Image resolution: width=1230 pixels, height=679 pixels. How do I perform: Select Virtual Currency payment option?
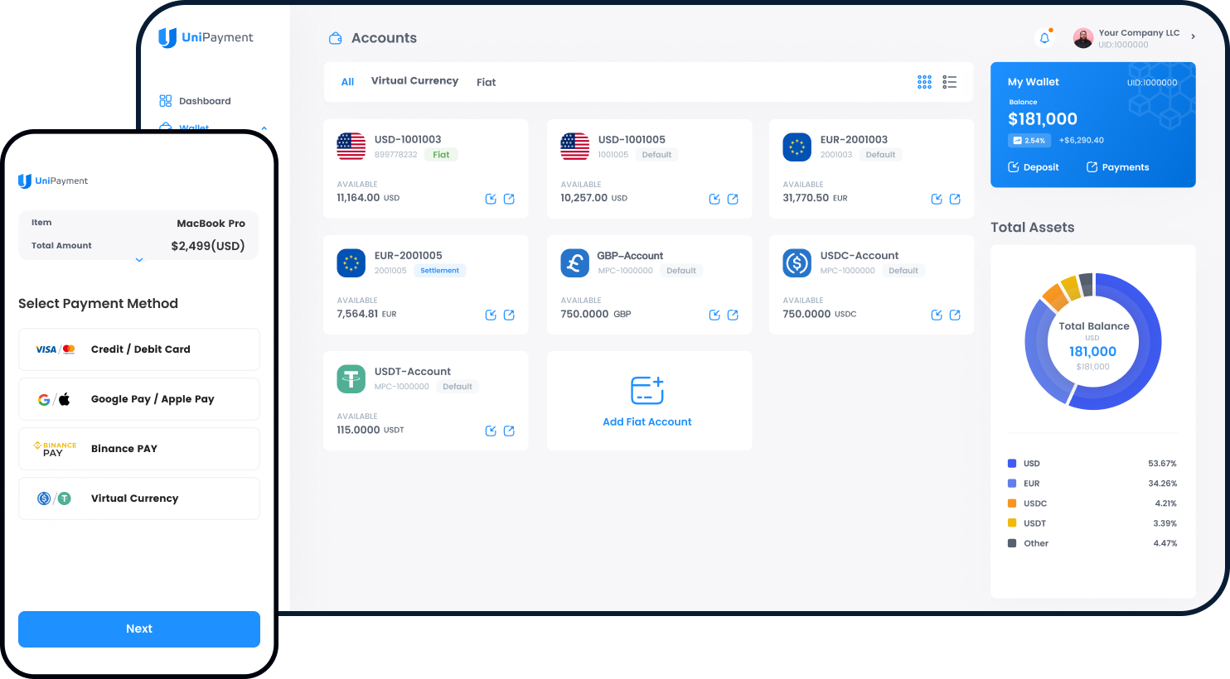coord(138,498)
